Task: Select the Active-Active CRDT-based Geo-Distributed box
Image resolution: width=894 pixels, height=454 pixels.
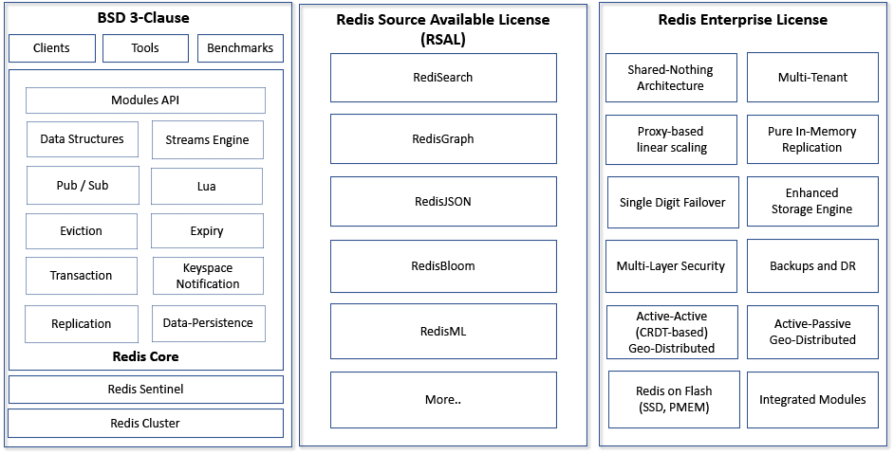Action: pos(672,332)
